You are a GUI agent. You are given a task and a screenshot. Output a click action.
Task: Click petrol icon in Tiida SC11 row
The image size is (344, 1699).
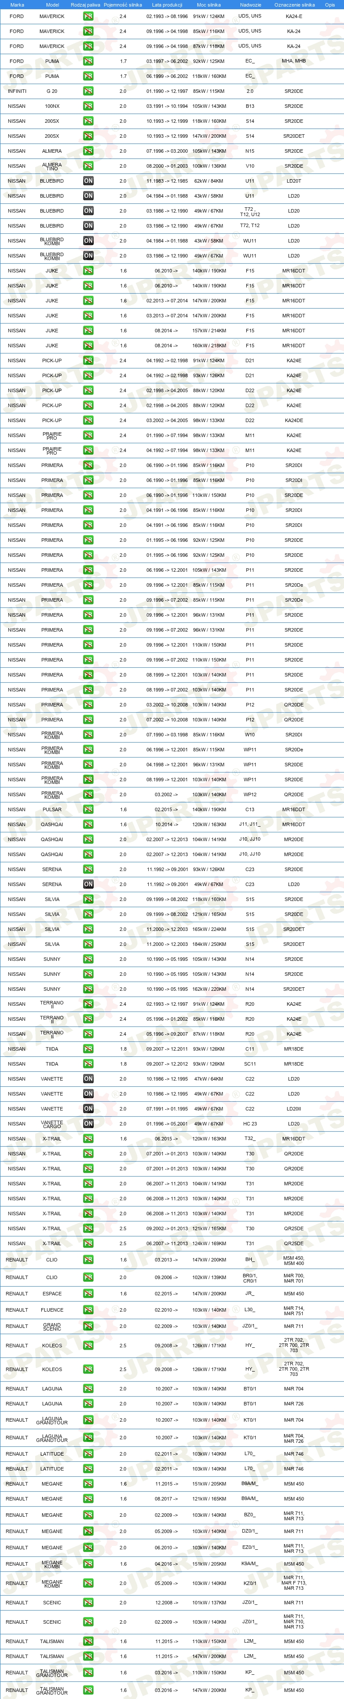[x=88, y=1064]
